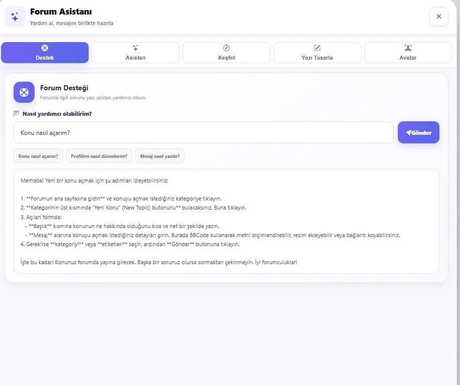
Task: Click step 1 about "Forumun ana sayfasına gidin"
Action: click(121, 199)
